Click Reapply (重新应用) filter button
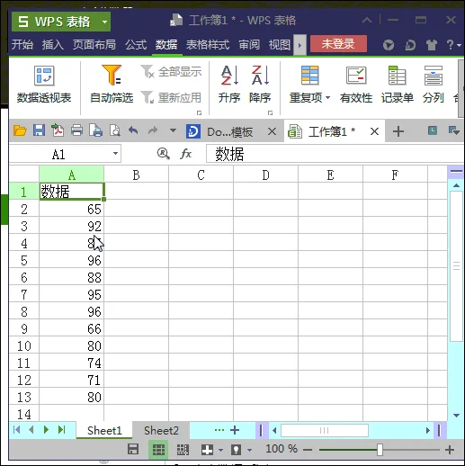This screenshot has width=465, height=466. (x=171, y=97)
